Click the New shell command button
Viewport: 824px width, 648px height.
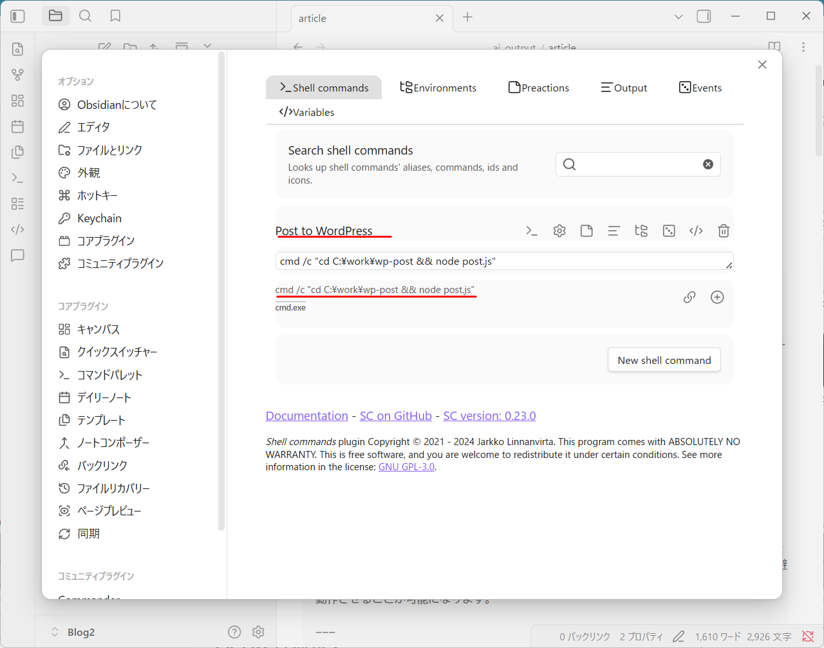pyautogui.click(x=664, y=360)
